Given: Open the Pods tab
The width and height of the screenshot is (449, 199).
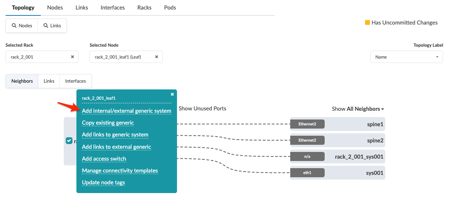Looking at the screenshot, I should tap(170, 8).
